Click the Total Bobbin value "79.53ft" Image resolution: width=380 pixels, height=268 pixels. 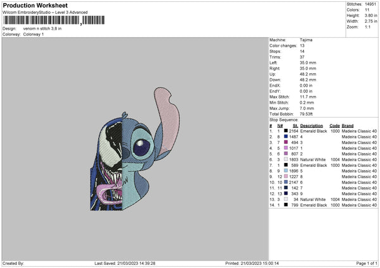pos(307,114)
